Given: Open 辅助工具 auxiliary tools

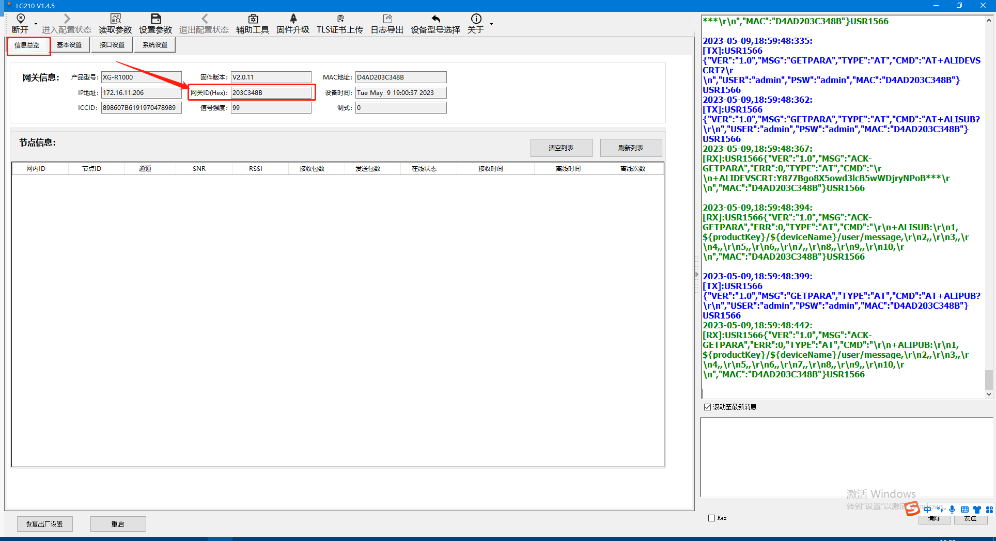Looking at the screenshot, I should [x=253, y=19].
